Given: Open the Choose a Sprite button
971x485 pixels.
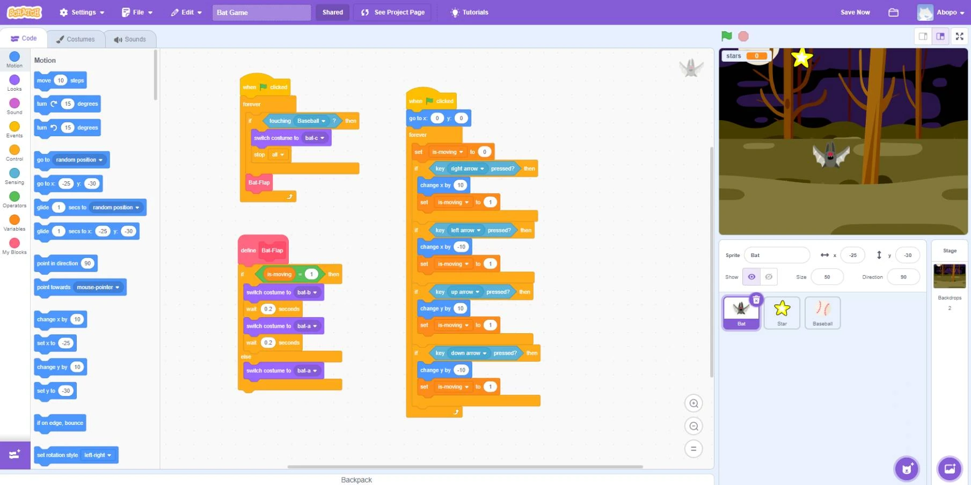Looking at the screenshot, I should click(907, 469).
